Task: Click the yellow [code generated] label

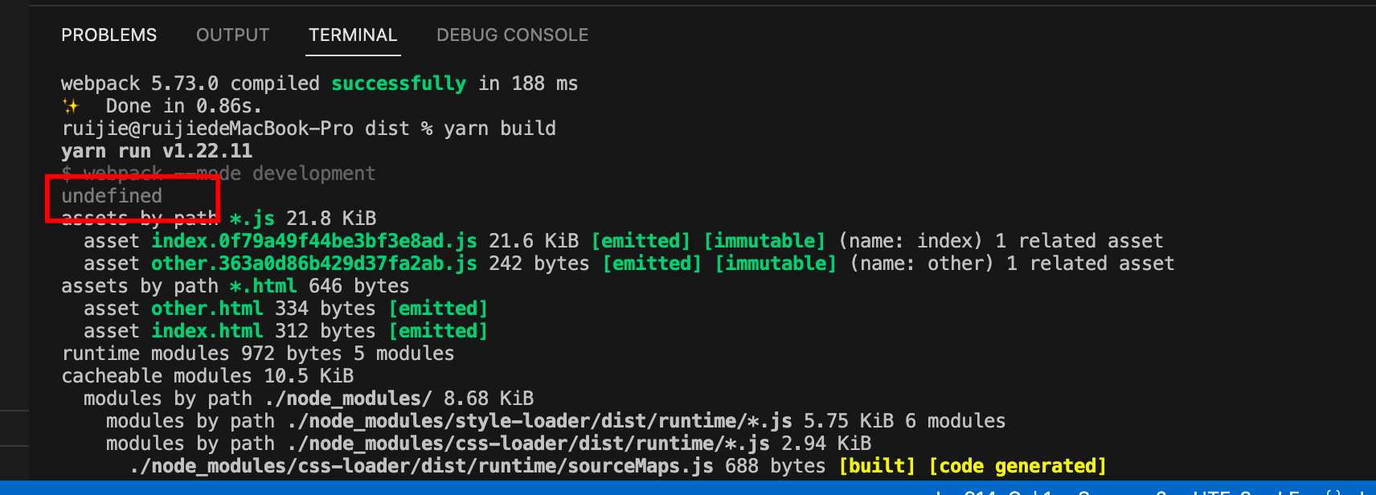Action: [1018, 466]
